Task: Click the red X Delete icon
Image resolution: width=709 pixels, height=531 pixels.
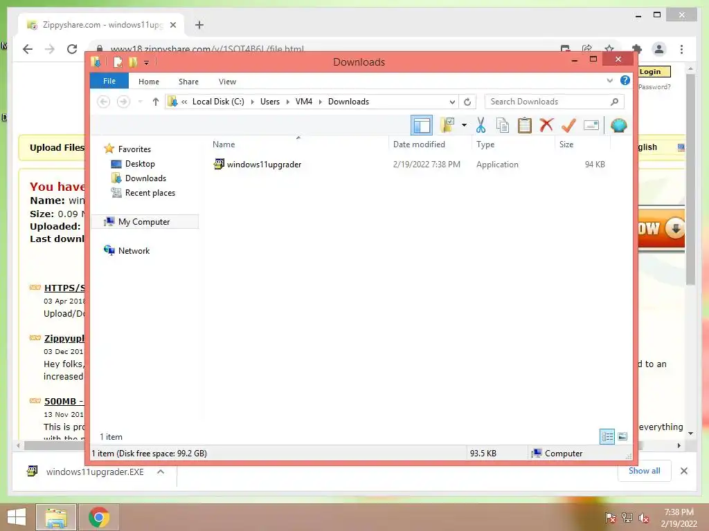Action: point(546,125)
